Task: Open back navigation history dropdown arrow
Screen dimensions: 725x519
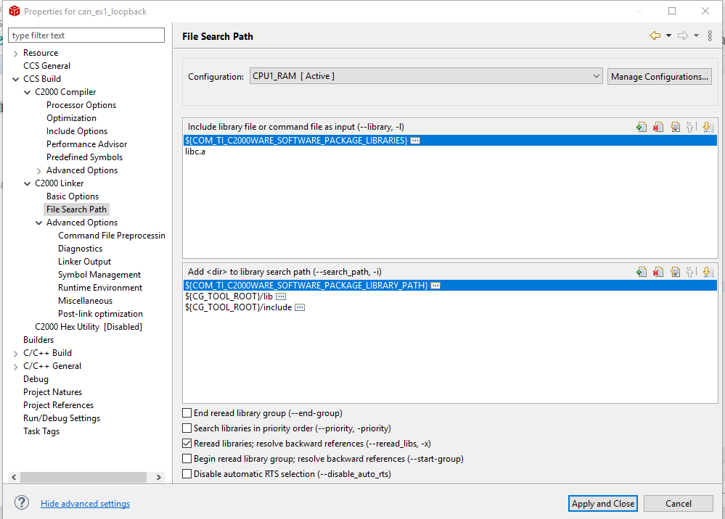Action: pos(668,36)
